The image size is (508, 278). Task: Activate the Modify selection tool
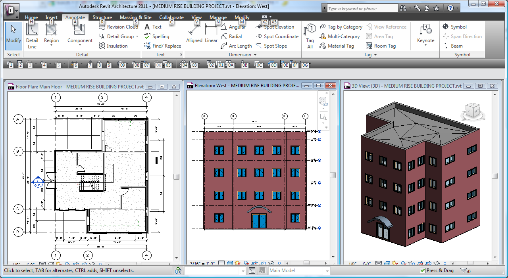pos(13,35)
